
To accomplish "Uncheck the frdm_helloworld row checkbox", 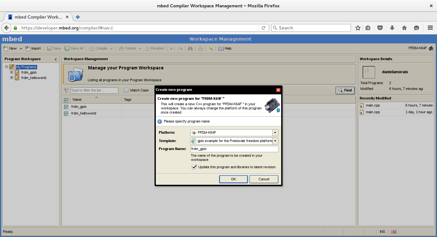I will [66, 114].
